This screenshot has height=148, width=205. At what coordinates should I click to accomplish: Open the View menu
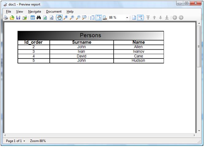[19, 12]
